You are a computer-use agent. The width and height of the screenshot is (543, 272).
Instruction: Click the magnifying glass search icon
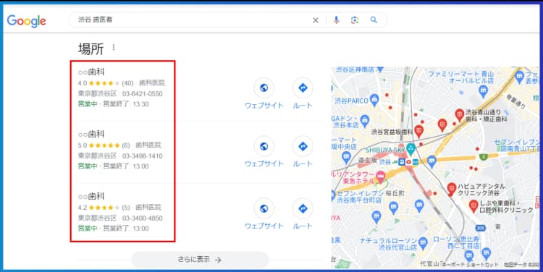coord(374,20)
